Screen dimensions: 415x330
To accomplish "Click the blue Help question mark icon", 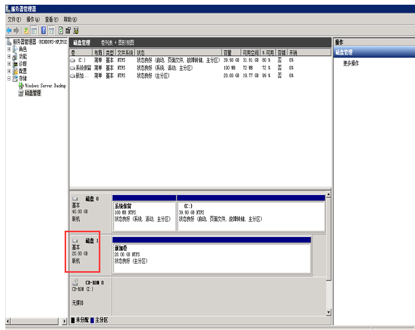I will click(44, 30).
